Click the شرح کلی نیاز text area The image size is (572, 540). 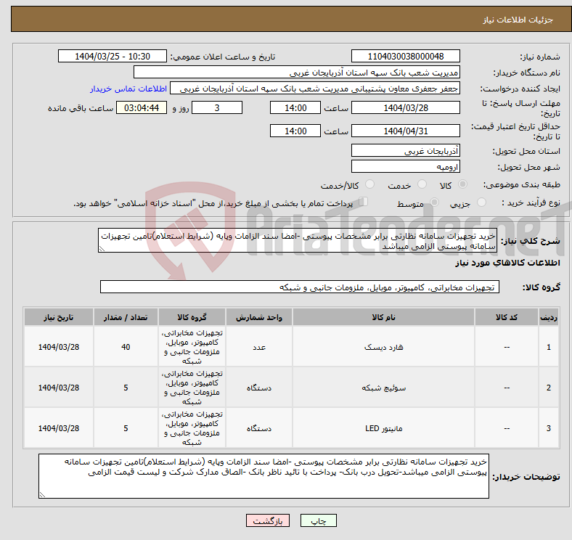[298, 240]
